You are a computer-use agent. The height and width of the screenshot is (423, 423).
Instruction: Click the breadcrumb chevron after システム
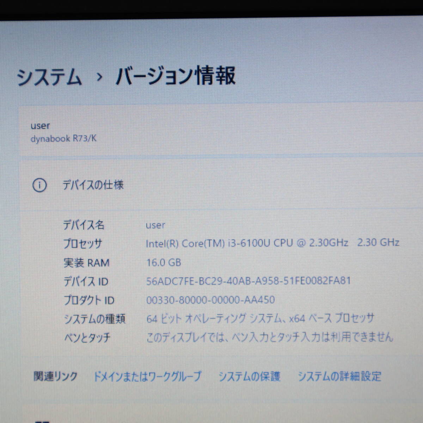tap(99, 77)
